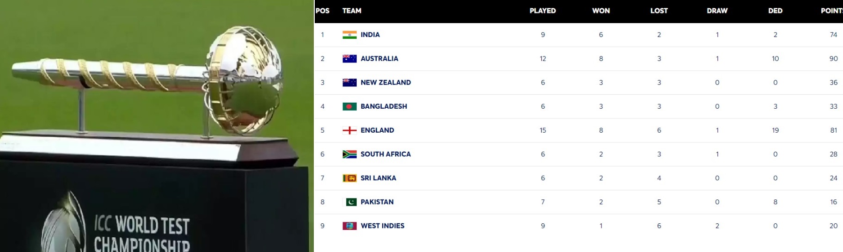
Task: Click the West Indies flag icon
Action: tap(349, 226)
